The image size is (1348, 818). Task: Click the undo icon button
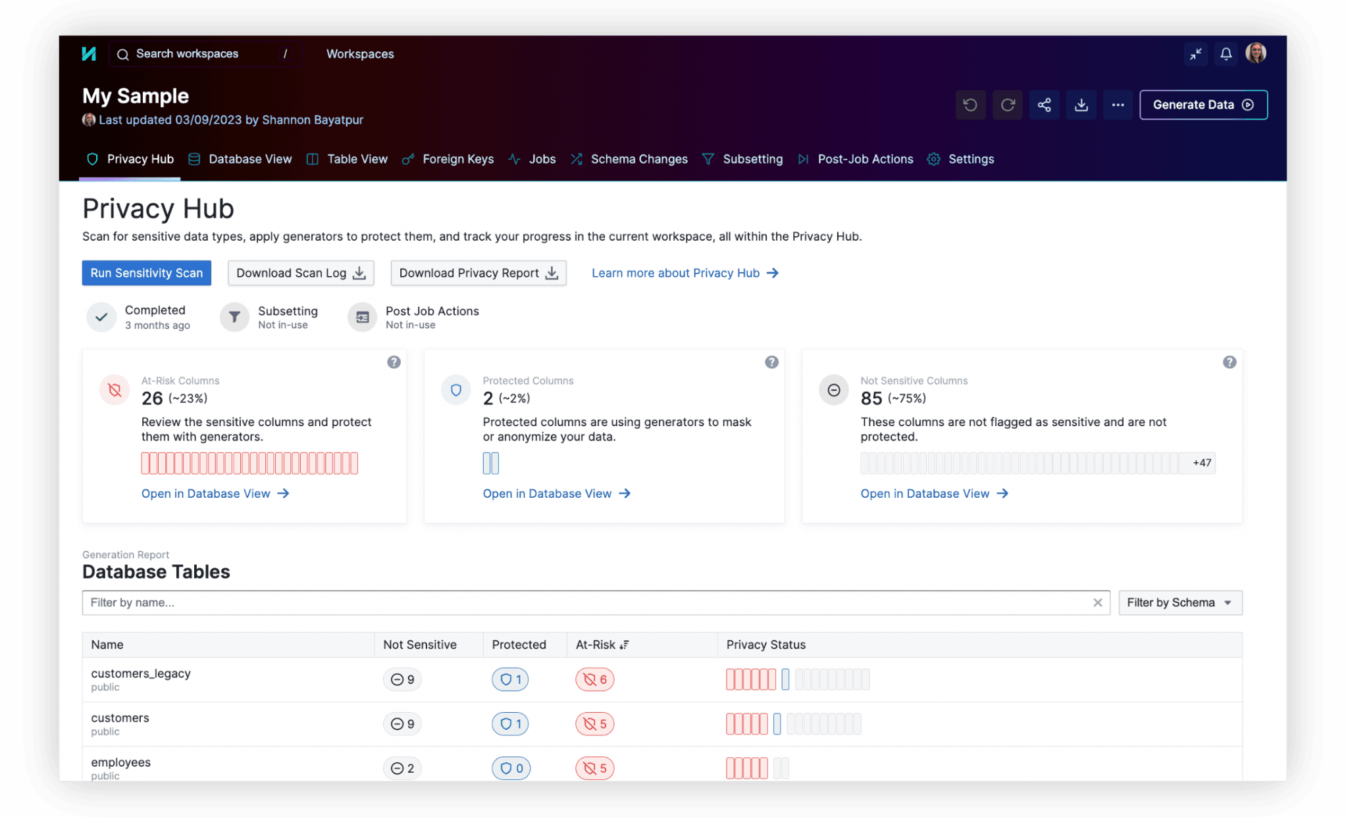click(x=970, y=105)
